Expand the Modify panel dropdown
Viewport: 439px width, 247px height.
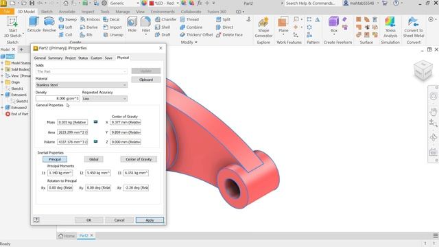[189, 43]
